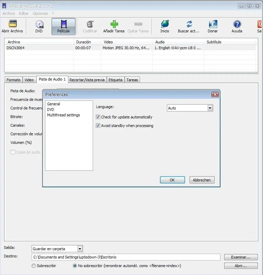
Task: Choose No sobrescribir radio option
Action: click(75, 266)
